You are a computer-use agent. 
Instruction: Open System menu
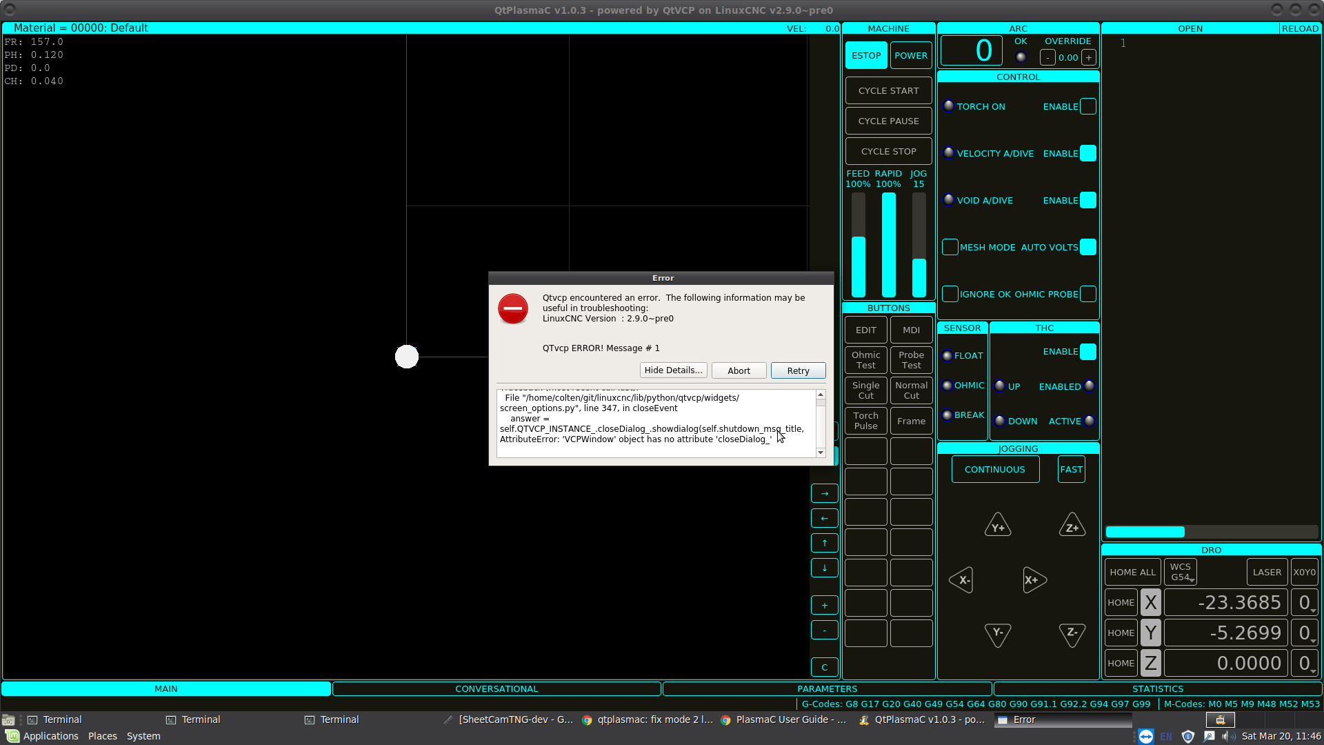[x=143, y=736]
